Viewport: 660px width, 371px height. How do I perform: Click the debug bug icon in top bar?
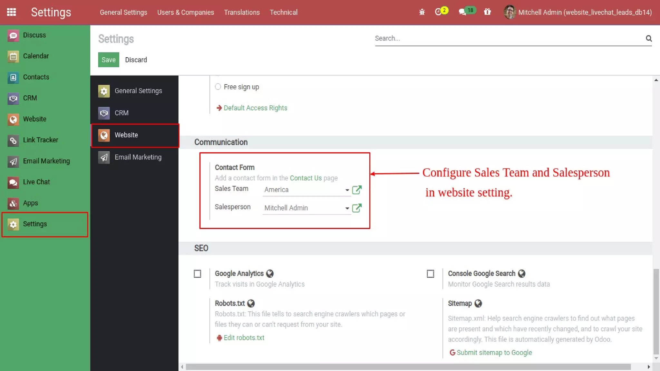click(x=422, y=12)
